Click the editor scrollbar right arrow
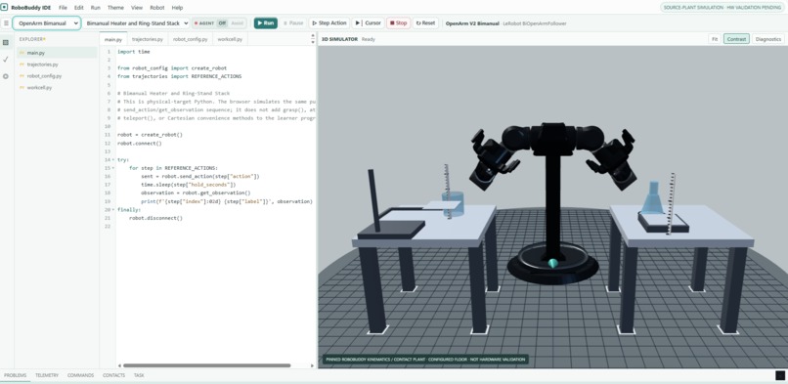Screen dimensions: 788x384 coord(312,365)
